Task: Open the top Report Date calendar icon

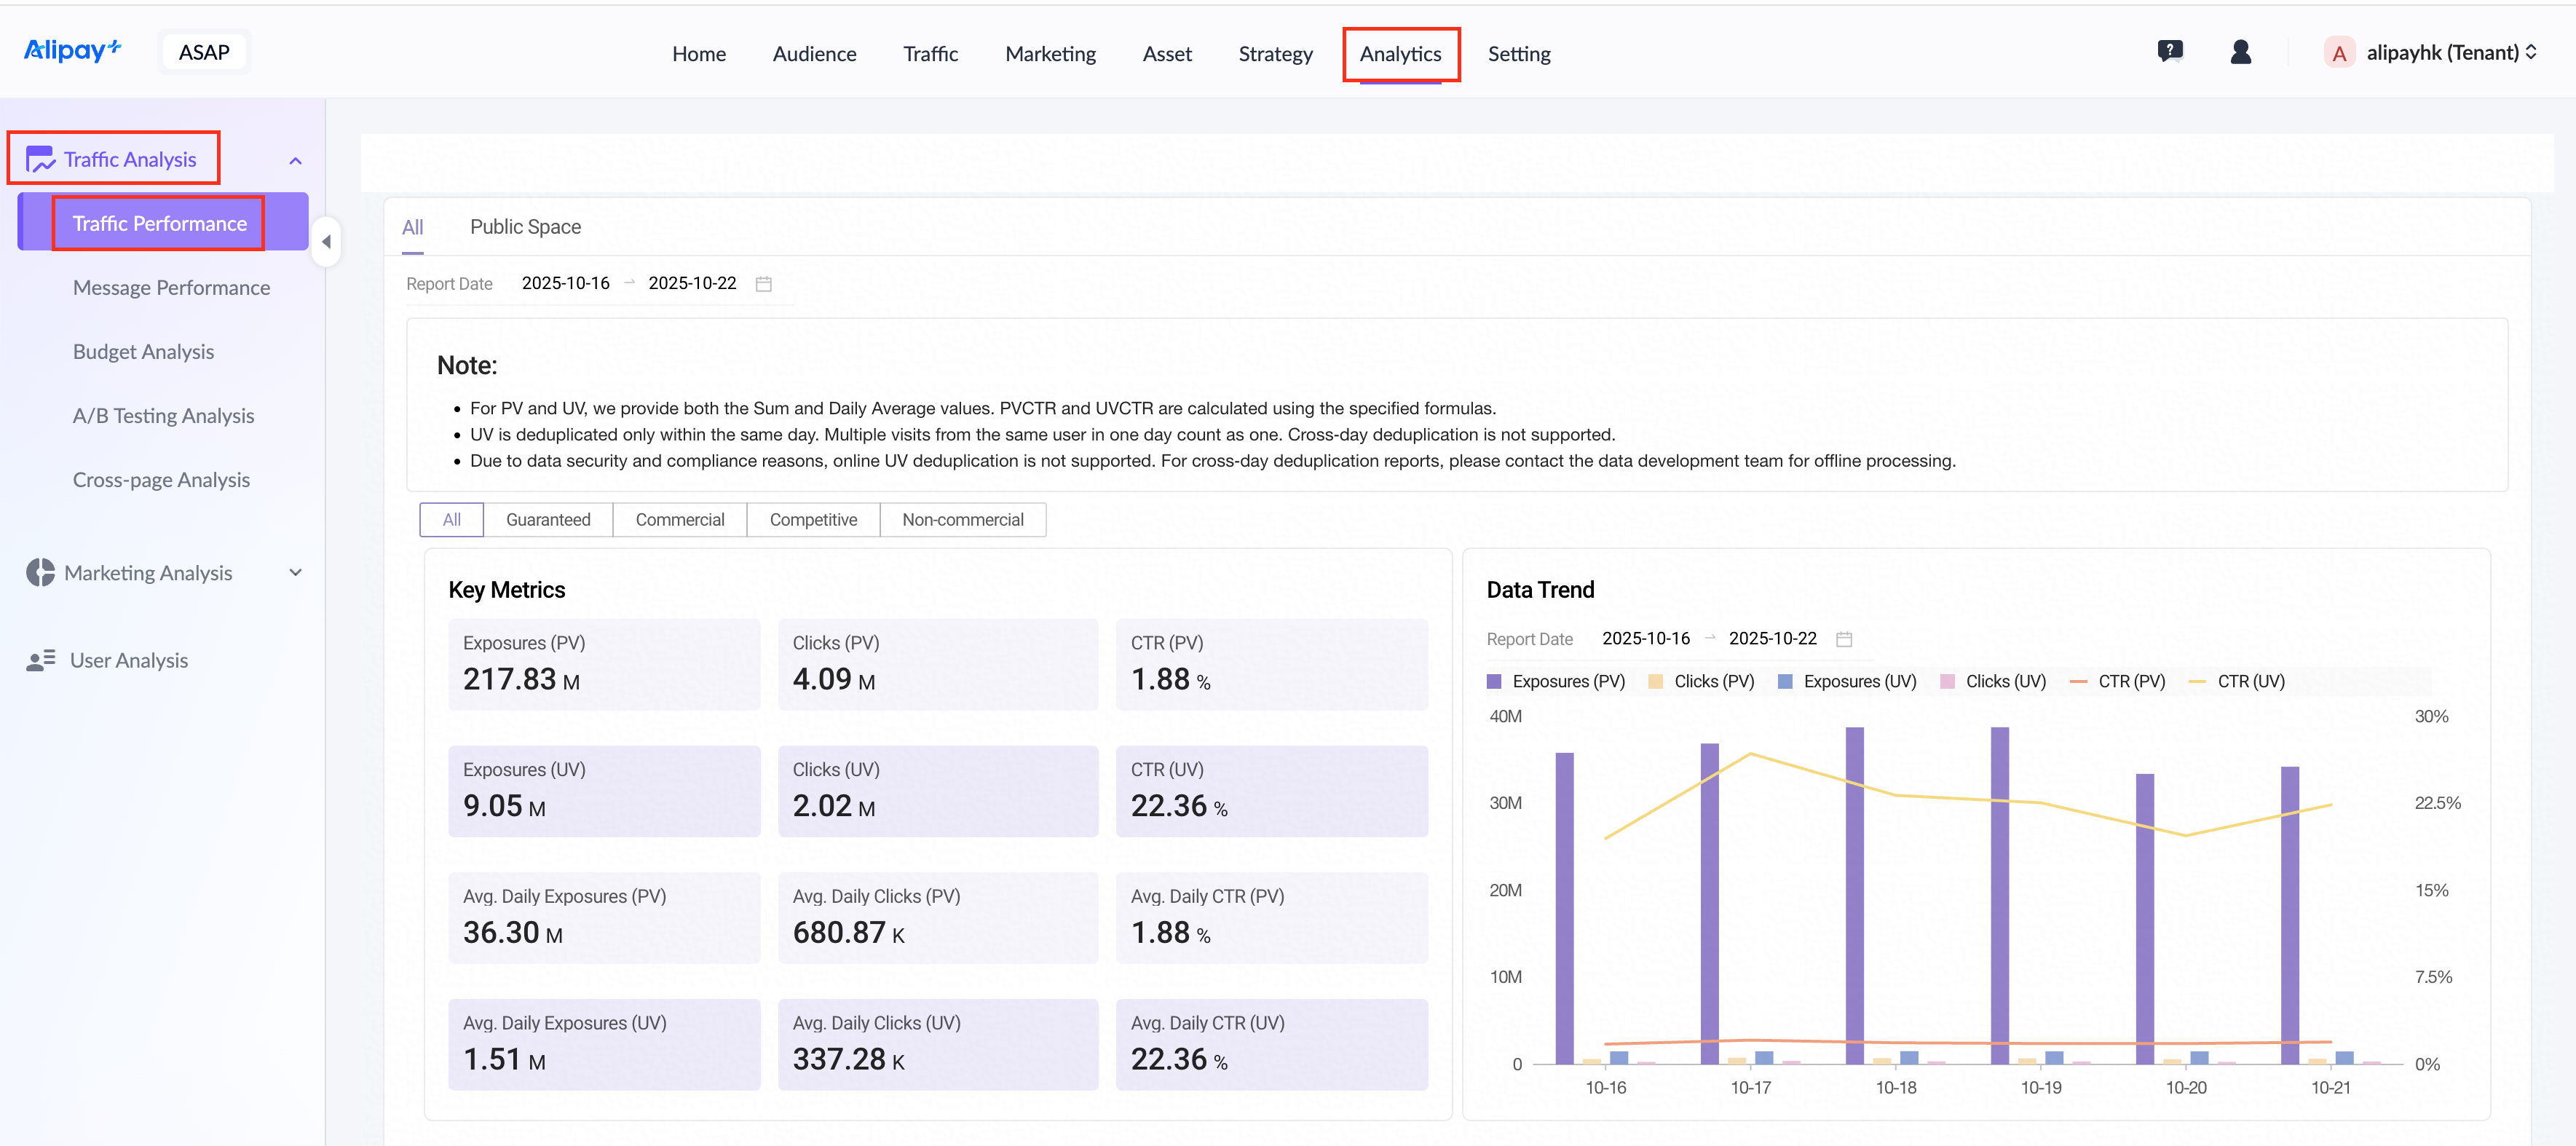Action: (x=763, y=284)
